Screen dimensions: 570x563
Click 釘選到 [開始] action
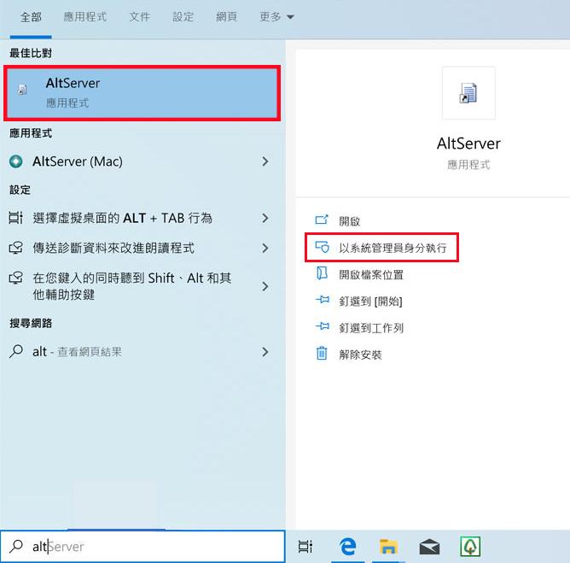(370, 302)
